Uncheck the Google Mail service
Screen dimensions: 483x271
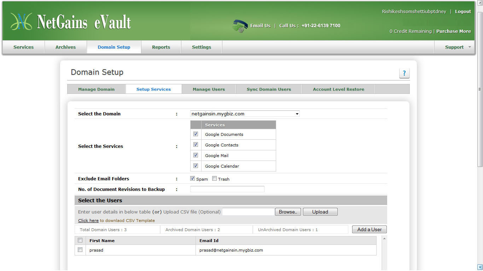(196, 155)
